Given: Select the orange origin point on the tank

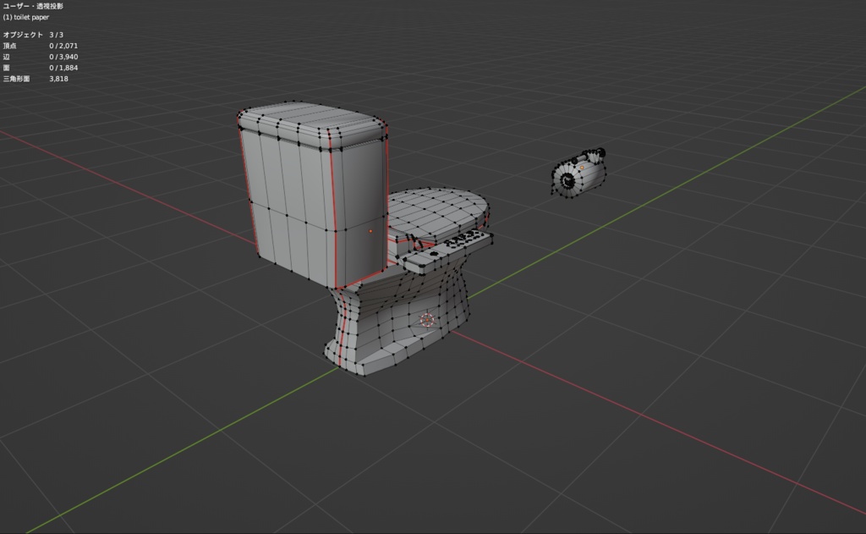Looking at the screenshot, I should [370, 231].
